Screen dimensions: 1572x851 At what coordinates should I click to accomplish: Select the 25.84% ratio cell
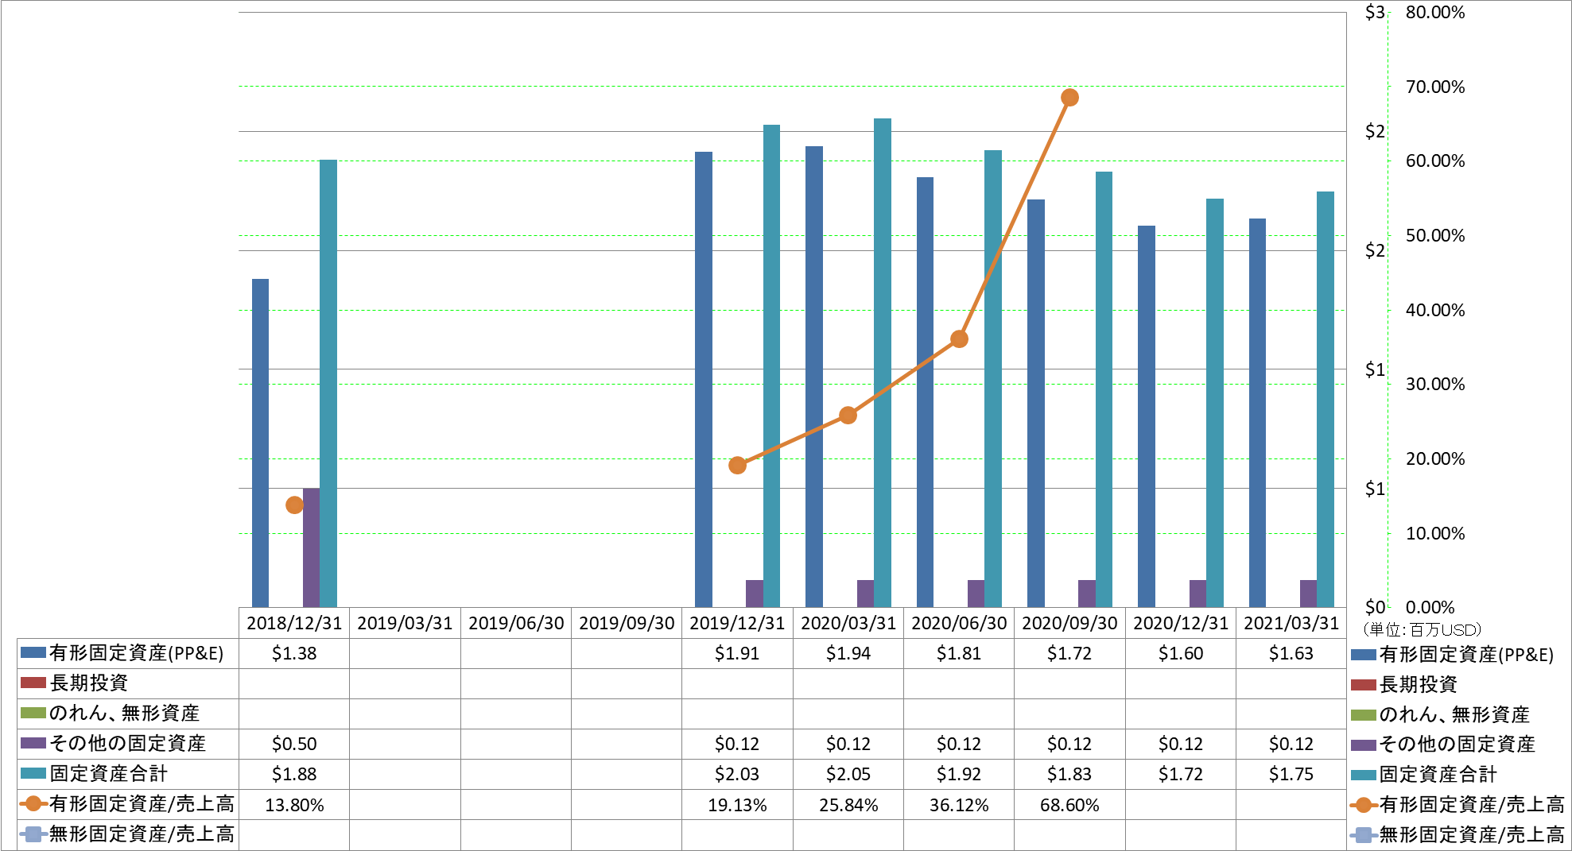[848, 805]
